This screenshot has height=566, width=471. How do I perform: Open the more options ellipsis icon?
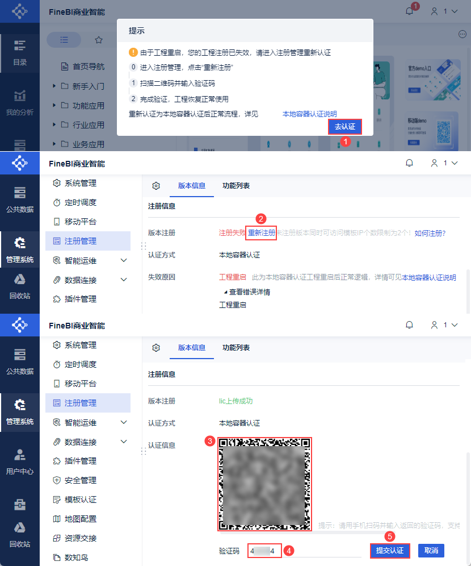click(x=462, y=34)
